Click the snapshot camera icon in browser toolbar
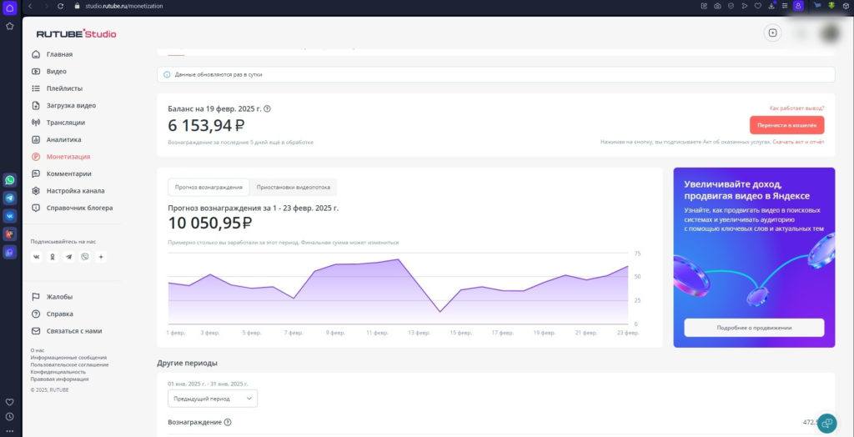854x437 pixels. coord(718,6)
